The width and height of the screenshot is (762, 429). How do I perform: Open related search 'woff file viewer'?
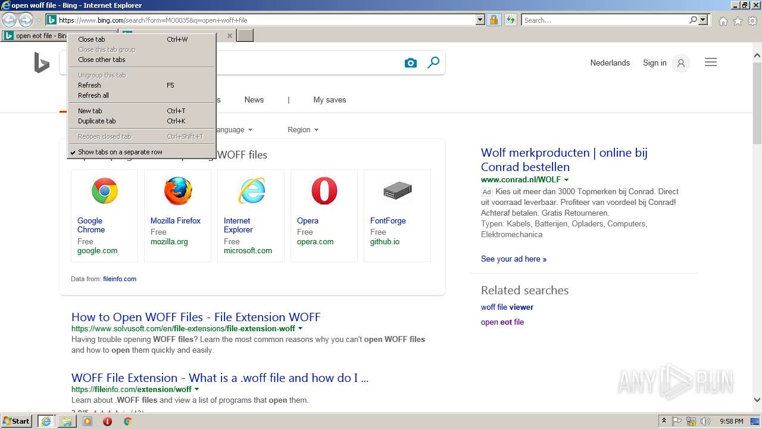click(x=507, y=307)
